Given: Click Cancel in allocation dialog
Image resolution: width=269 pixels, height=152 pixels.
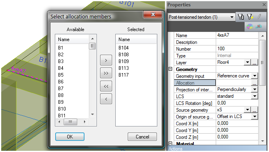Looking at the screenshot, I should pos(142,136).
